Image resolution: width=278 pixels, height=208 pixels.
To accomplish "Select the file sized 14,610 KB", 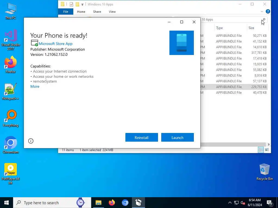I will pyautogui.click(x=234, y=47).
